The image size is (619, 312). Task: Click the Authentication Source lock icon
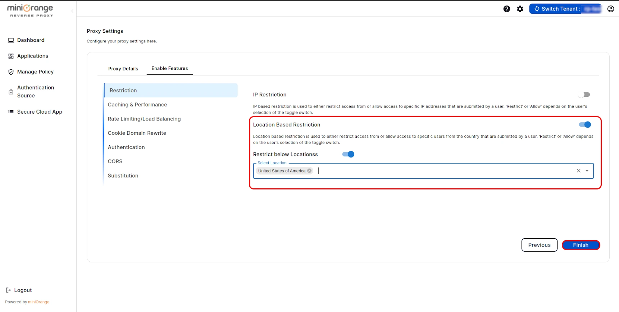click(11, 92)
